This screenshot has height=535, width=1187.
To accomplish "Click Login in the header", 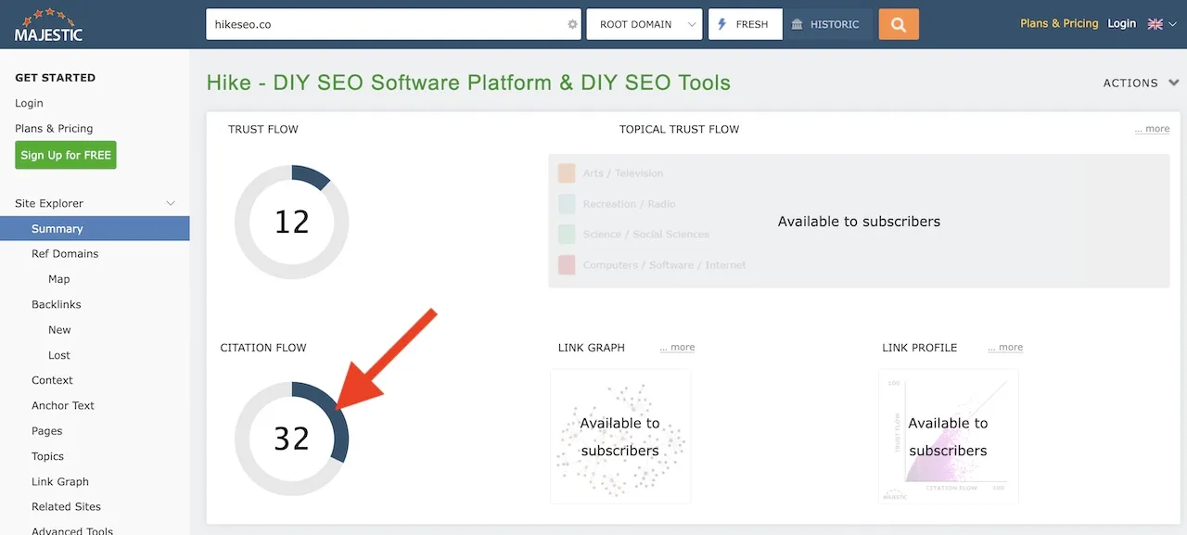I will (1121, 23).
